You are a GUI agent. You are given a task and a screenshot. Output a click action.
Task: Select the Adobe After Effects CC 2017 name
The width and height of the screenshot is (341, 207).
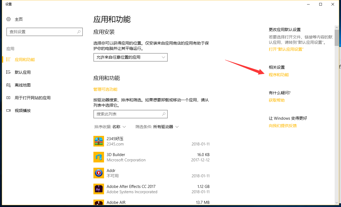tap(131, 186)
